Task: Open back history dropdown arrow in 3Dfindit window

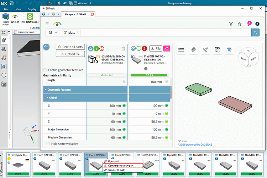Action: coord(48,14)
